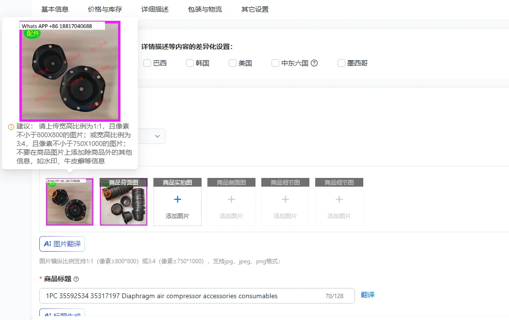Select first diaphragm product thumbnail

(x=69, y=202)
